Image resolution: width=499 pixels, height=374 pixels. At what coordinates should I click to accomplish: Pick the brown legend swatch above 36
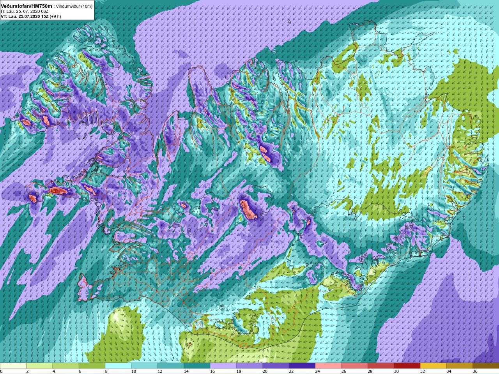coord(486,366)
